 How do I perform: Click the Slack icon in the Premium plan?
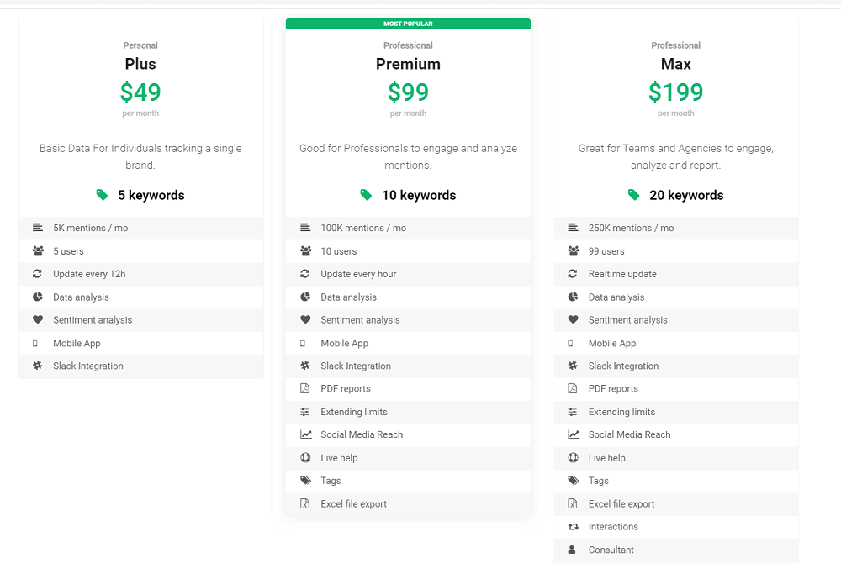(x=305, y=365)
